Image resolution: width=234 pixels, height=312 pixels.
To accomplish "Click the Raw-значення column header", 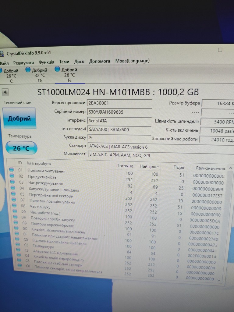I will click(x=210, y=168).
